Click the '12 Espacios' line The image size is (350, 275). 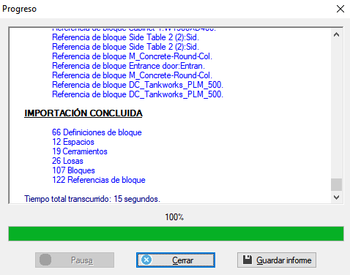pos(73,142)
